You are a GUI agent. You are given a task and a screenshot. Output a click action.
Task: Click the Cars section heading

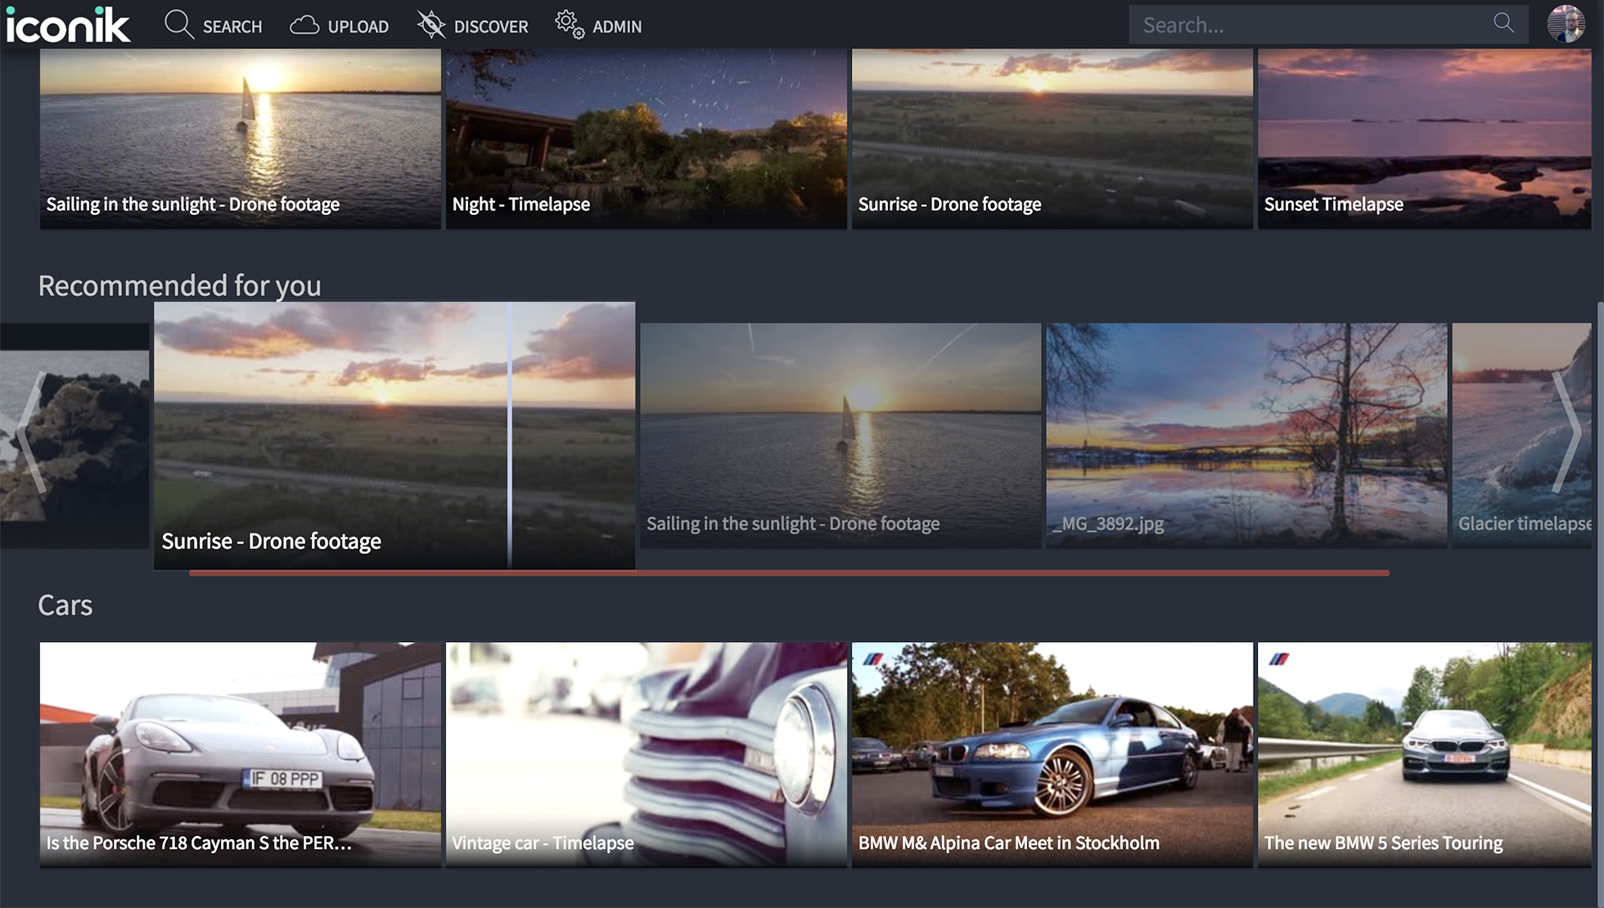65,605
